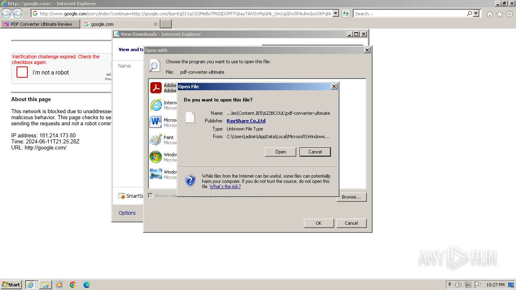Image resolution: width=516 pixels, height=290 pixels.
Task: Open the recent pages dropdown arrow
Action: click(x=26, y=14)
